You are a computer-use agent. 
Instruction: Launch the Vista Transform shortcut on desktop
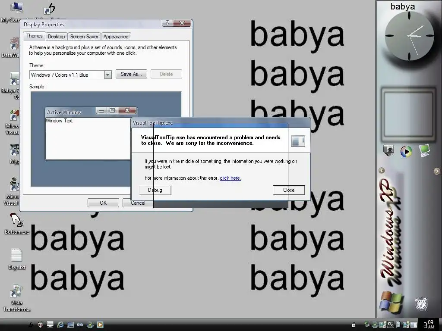(x=16, y=298)
